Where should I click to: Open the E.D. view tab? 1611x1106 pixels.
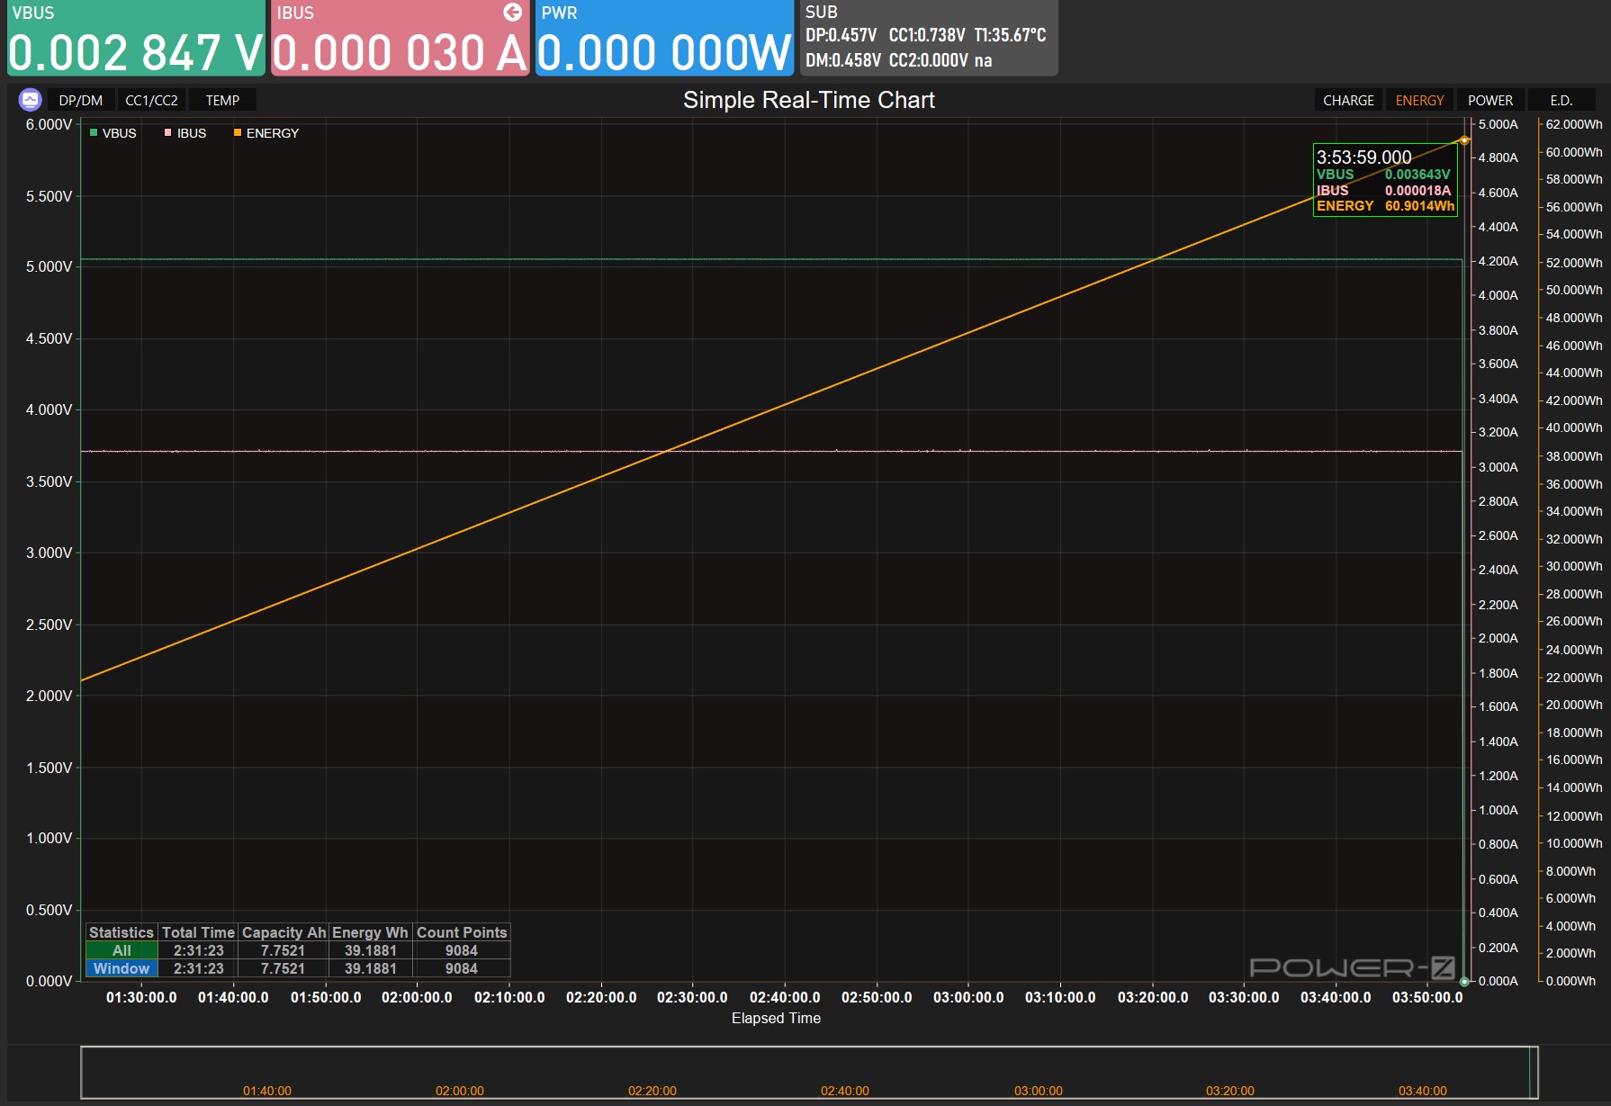pyautogui.click(x=1561, y=100)
